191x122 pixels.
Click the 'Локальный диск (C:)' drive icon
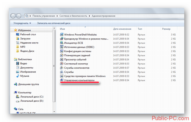click(x=18, y=96)
